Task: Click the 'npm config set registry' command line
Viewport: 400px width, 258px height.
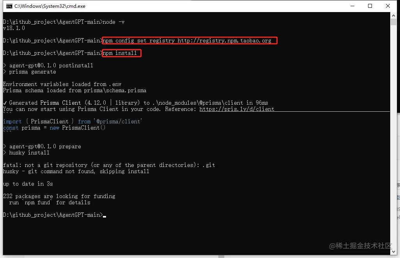Action: point(187,40)
